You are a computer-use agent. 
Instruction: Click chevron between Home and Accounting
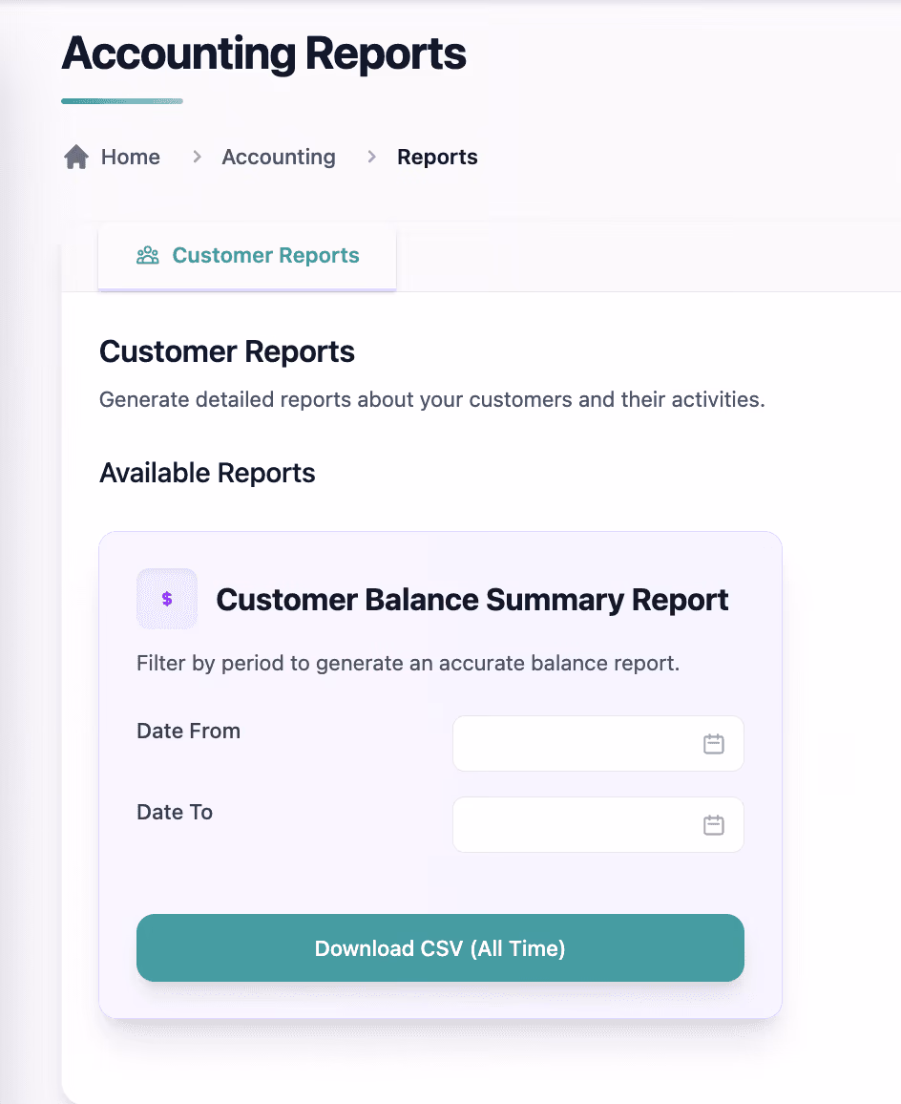(x=197, y=157)
